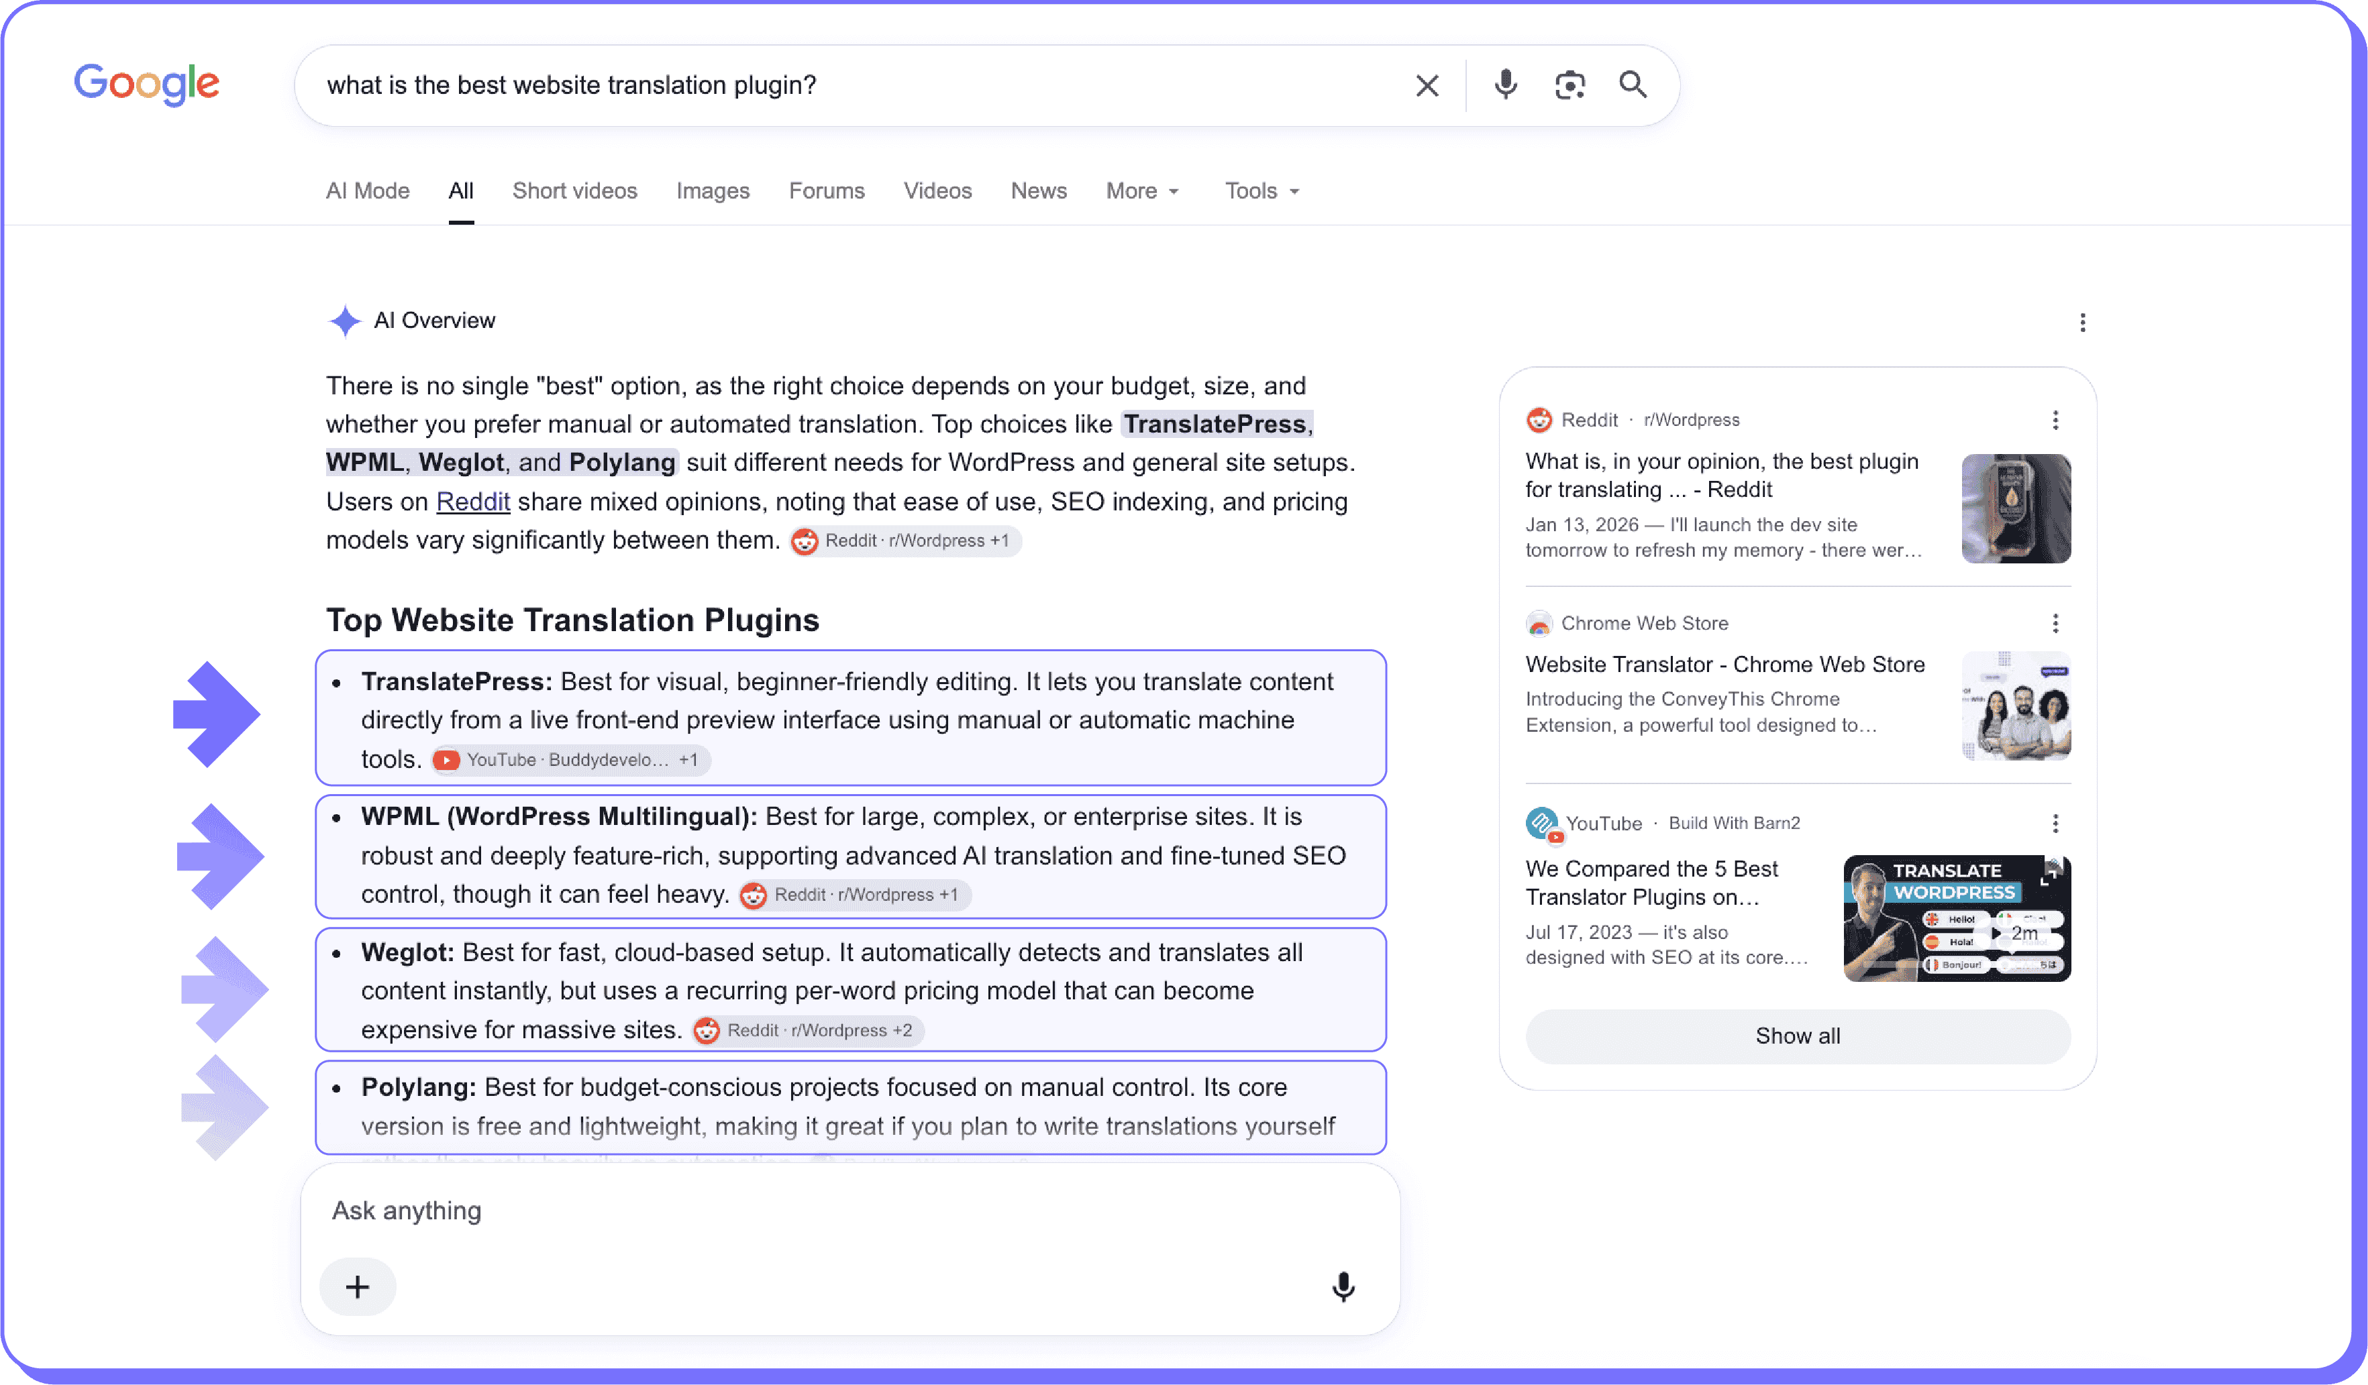Image resolution: width=2368 pixels, height=1385 pixels.
Task: Follow the Reddit link in the overview text
Action: point(472,502)
